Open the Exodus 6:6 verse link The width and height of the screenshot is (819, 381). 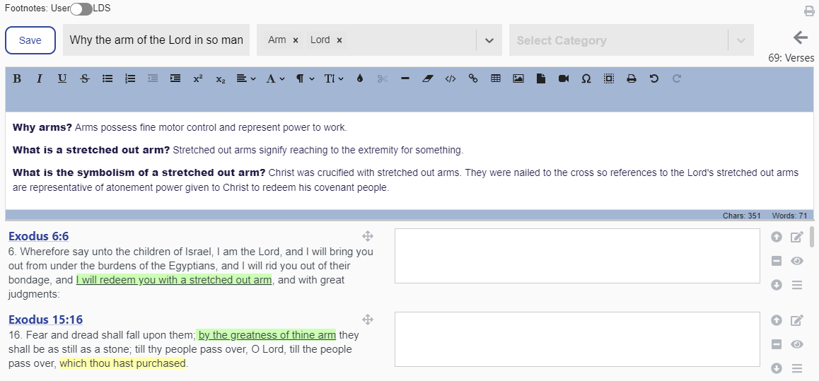[39, 236]
